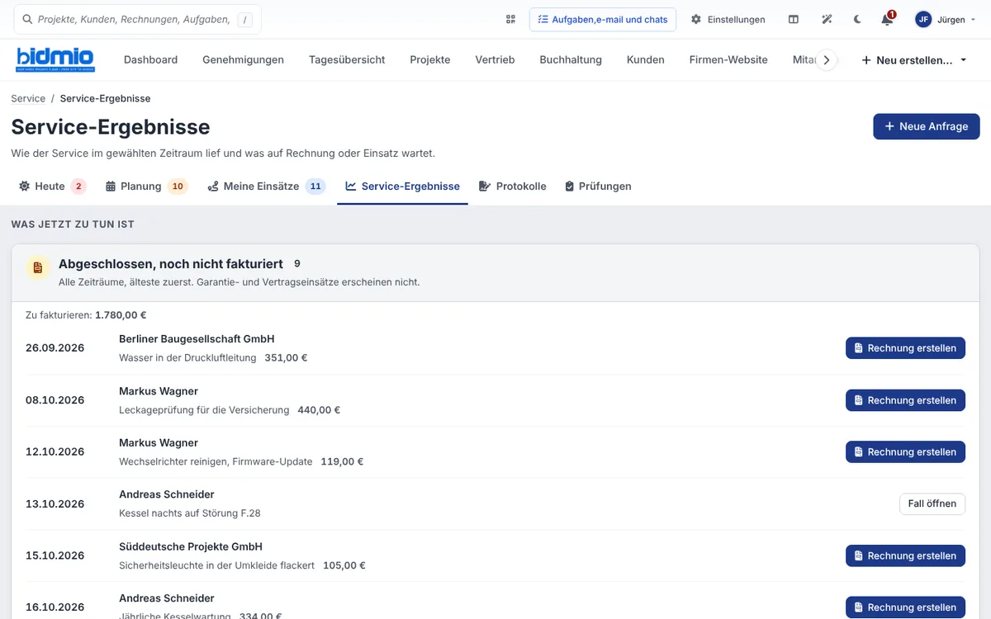Open the Vertrieb section
The height and width of the screenshot is (619, 991).
495,59
